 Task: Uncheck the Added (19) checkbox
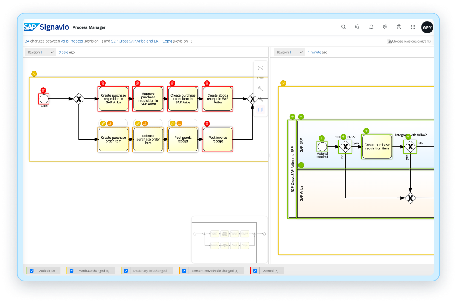pos(32,271)
